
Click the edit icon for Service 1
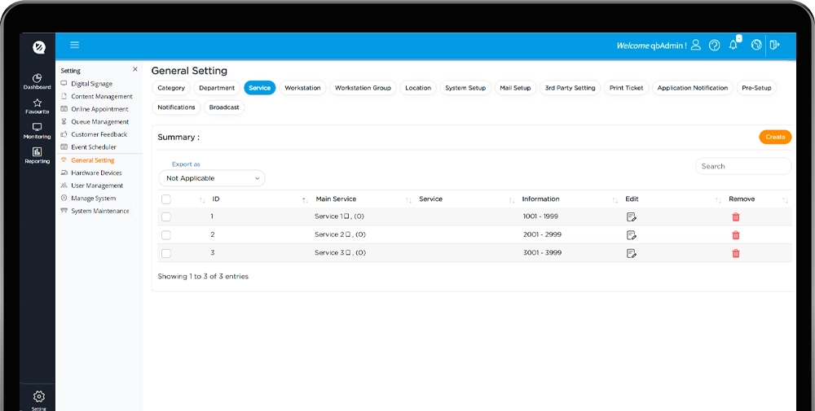(x=631, y=217)
